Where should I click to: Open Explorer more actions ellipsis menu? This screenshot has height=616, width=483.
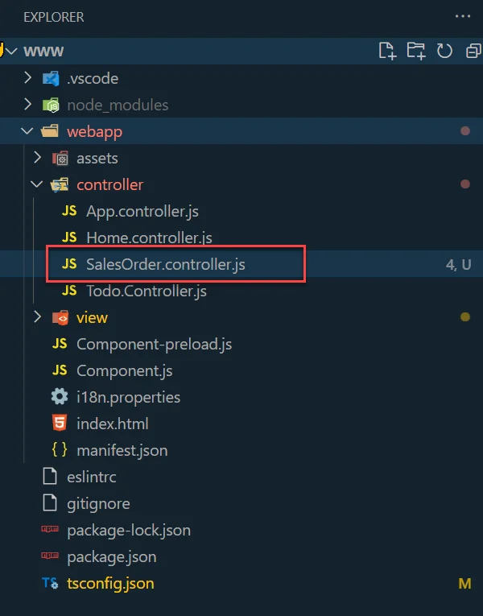tap(463, 16)
